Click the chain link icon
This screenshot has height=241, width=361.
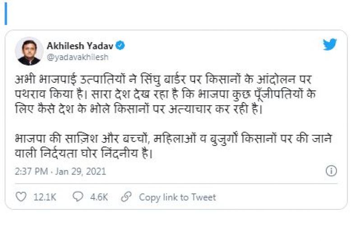point(127,197)
